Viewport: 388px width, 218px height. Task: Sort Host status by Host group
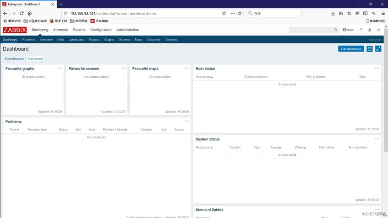[x=204, y=77]
